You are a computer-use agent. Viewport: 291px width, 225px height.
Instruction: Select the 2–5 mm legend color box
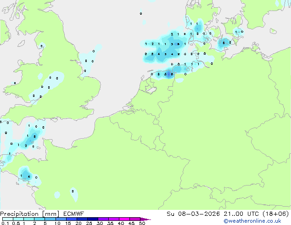click(39, 219)
